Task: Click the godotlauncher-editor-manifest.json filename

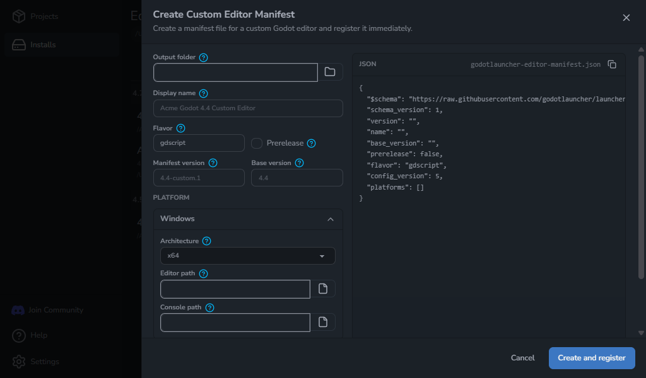Action: [536, 65]
